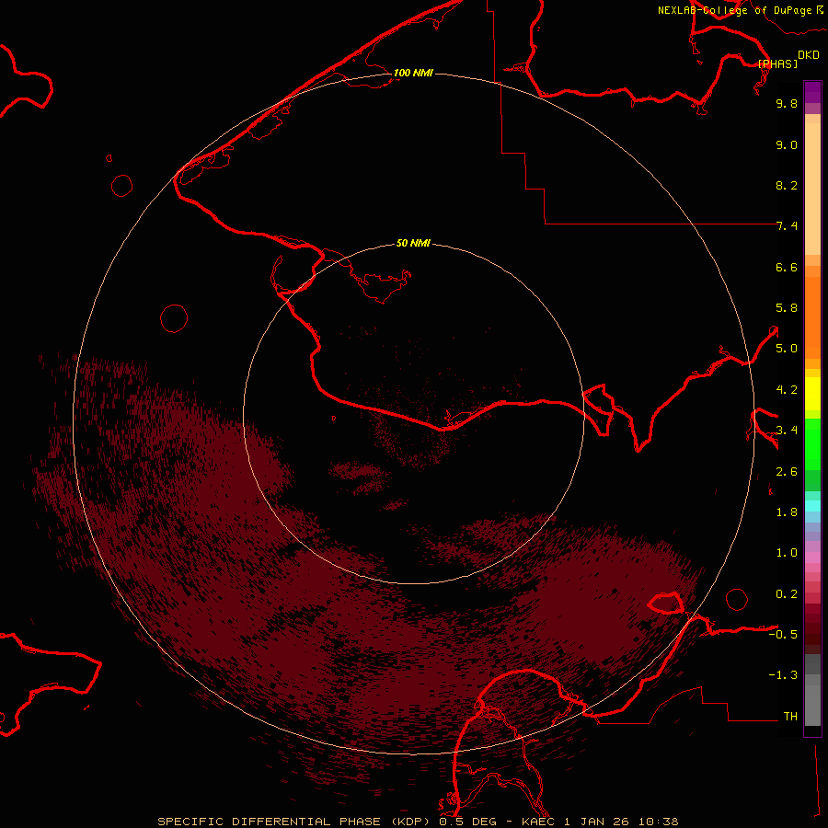Click the KAEC radar site identifier
This screenshot has width=828, height=828.
tap(538, 822)
